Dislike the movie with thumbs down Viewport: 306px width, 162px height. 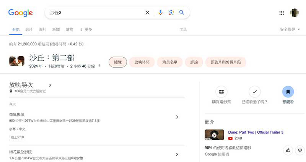pos(300,150)
